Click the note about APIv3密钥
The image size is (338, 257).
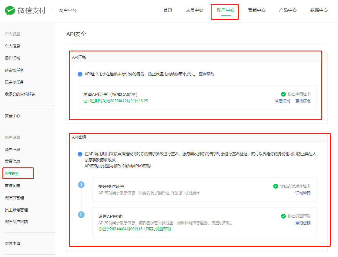click(118, 166)
